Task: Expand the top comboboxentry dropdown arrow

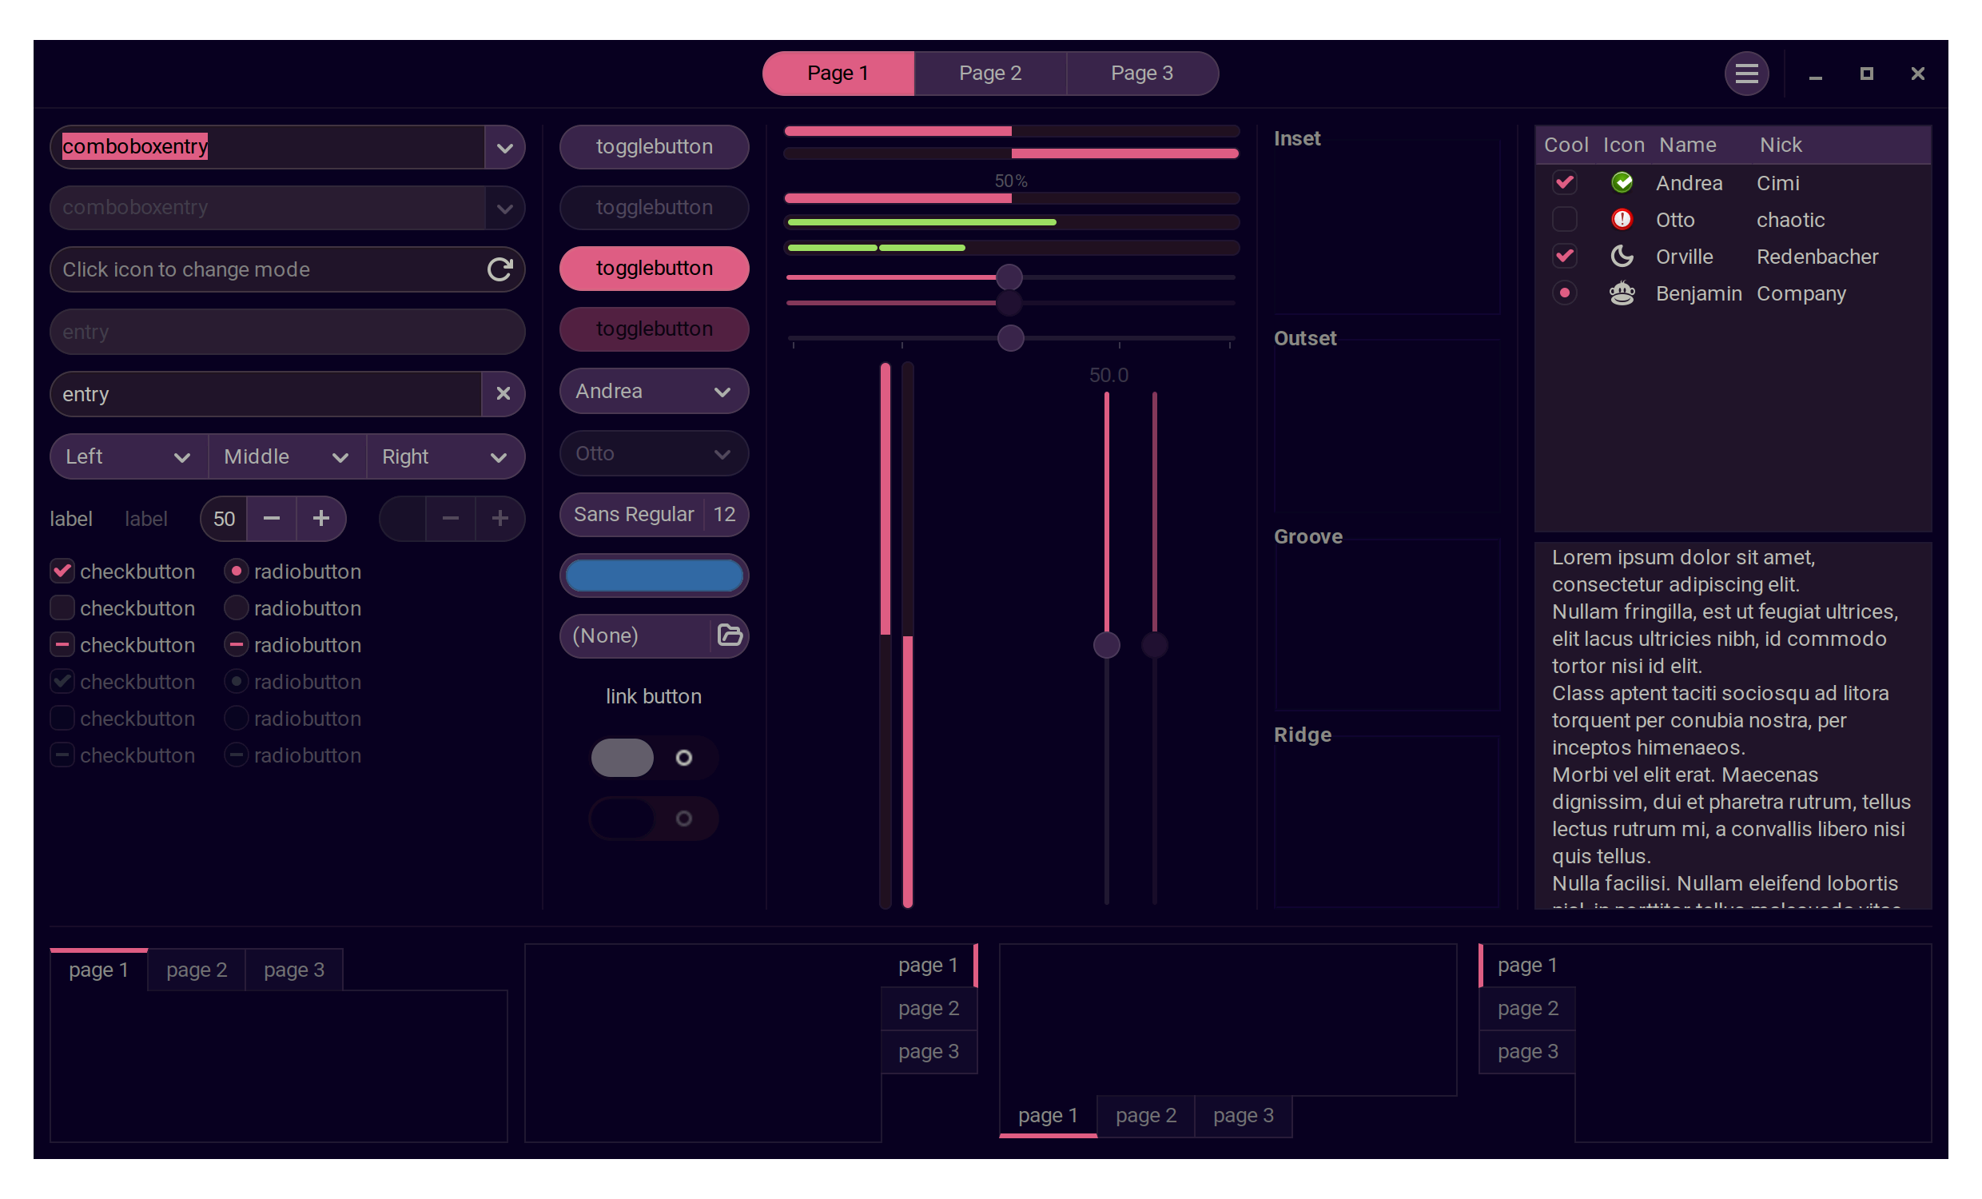Action: (x=504, y=147)
